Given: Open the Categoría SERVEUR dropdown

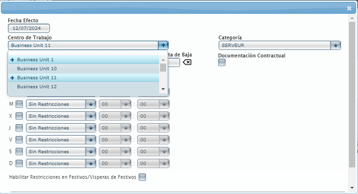Looking at the screenshot, I should pos(335,45).
